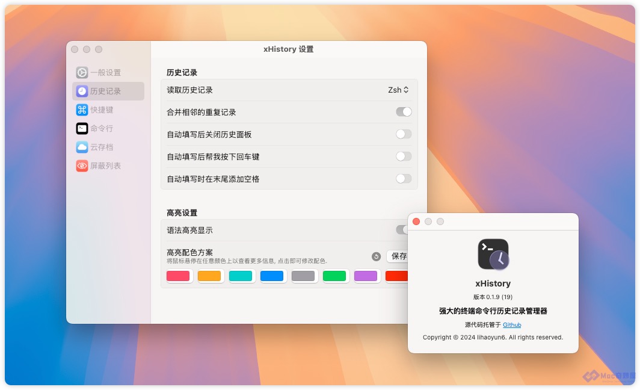Switch to the 云存档 sidebar section
640x390 pixels.
click(108, 147)
